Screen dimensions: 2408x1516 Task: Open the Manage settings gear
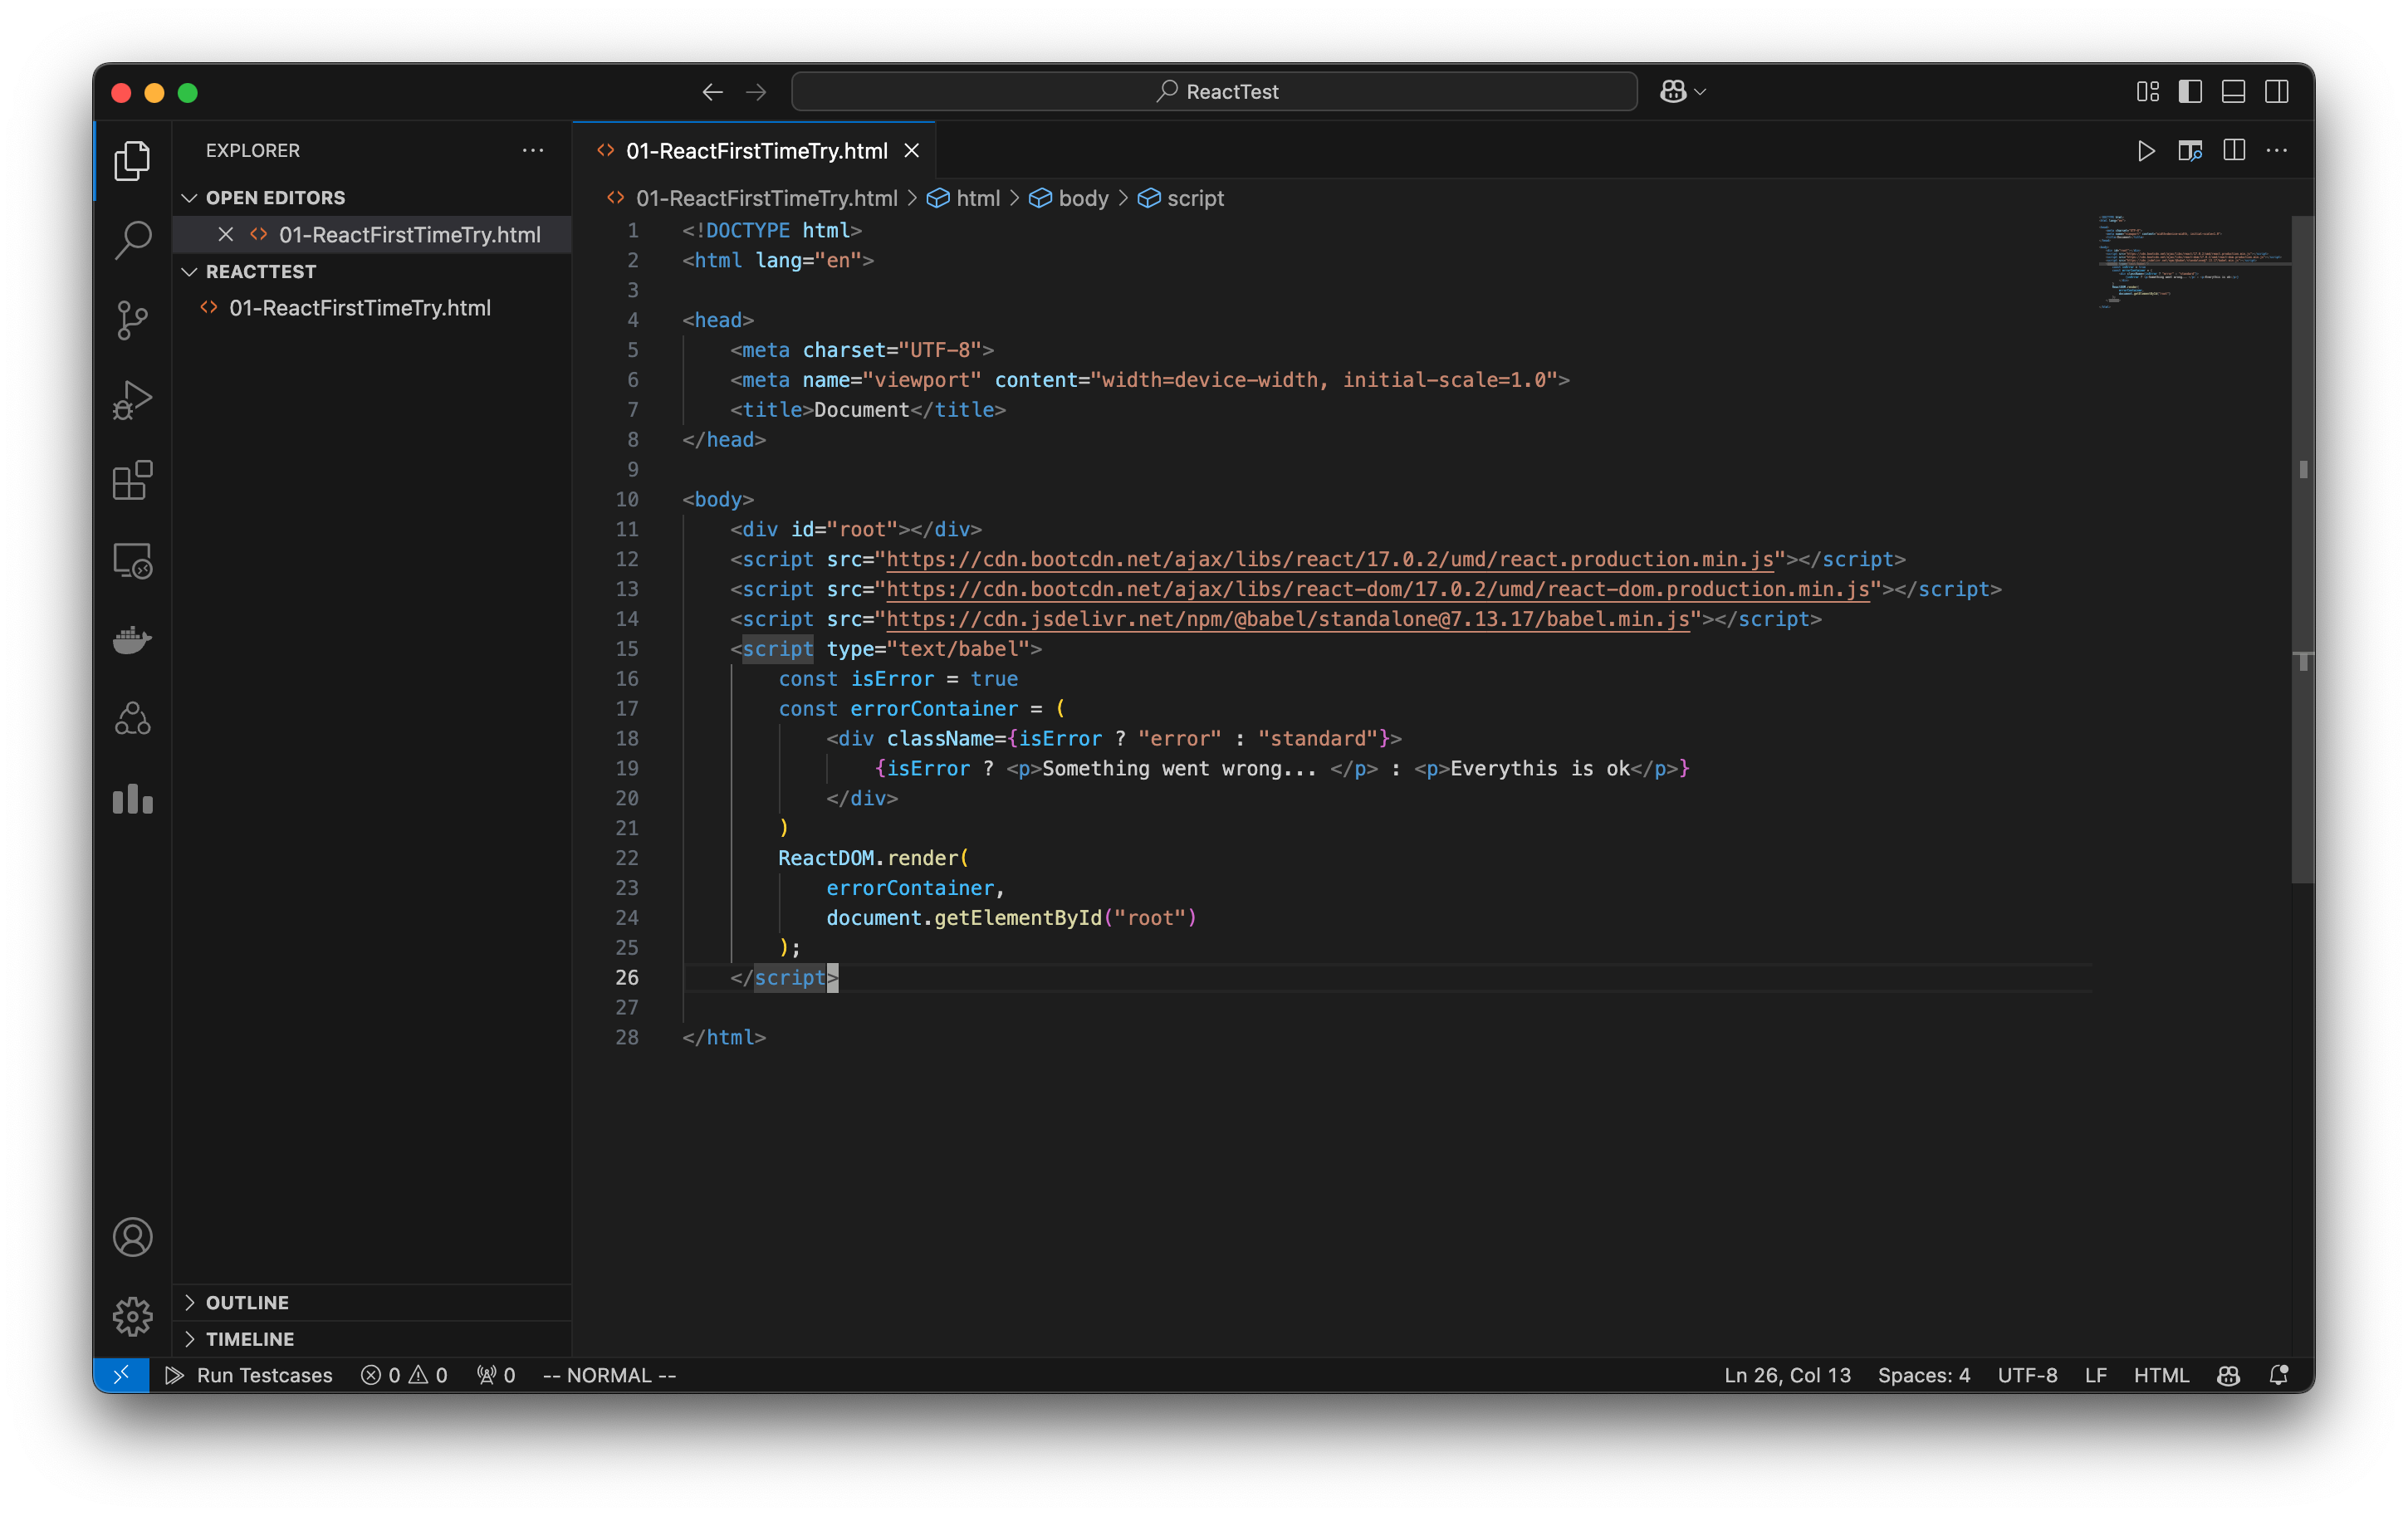pos(132,1317)
